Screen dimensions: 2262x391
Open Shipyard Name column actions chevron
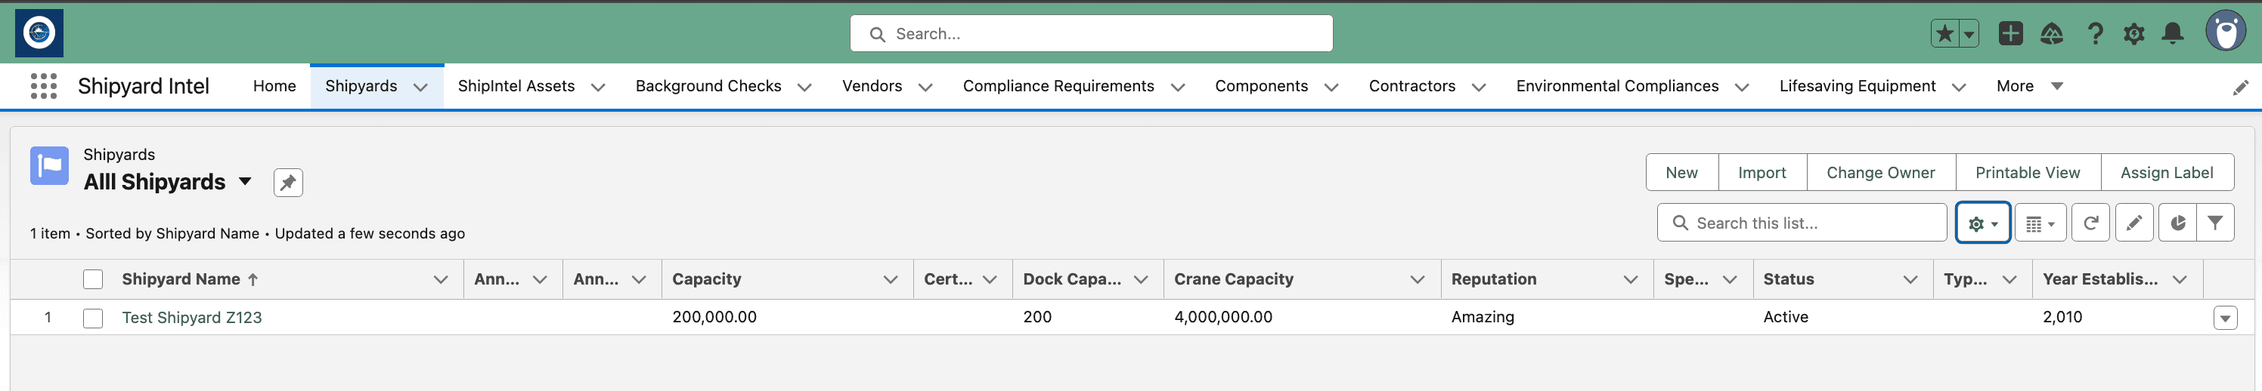(441, 279)
